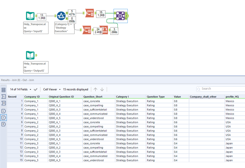
Task: Click the Question_Short column header
Action: (99, 97)
